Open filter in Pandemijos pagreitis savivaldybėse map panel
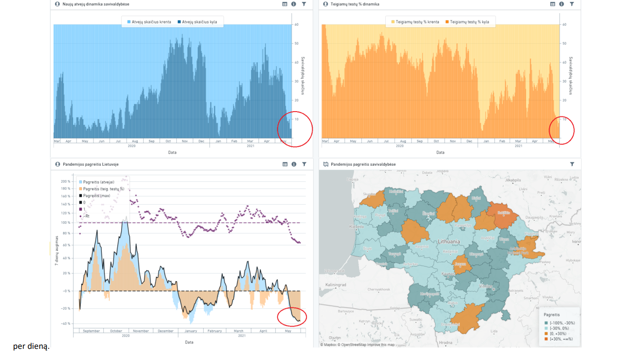Viewport: 622px width, 362px height. (x=572, y=164)
